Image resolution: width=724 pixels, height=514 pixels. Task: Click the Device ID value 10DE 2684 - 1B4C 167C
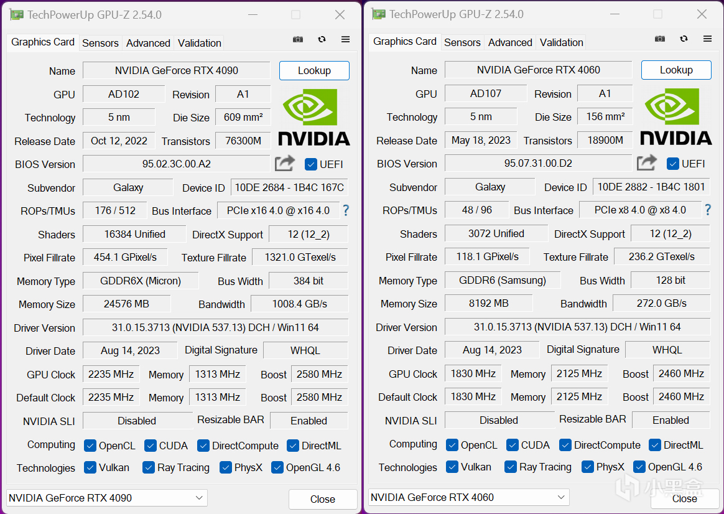pos(289,187)
